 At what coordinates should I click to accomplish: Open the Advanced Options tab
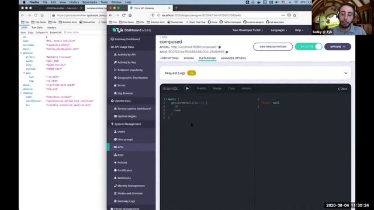coord(233,58)
